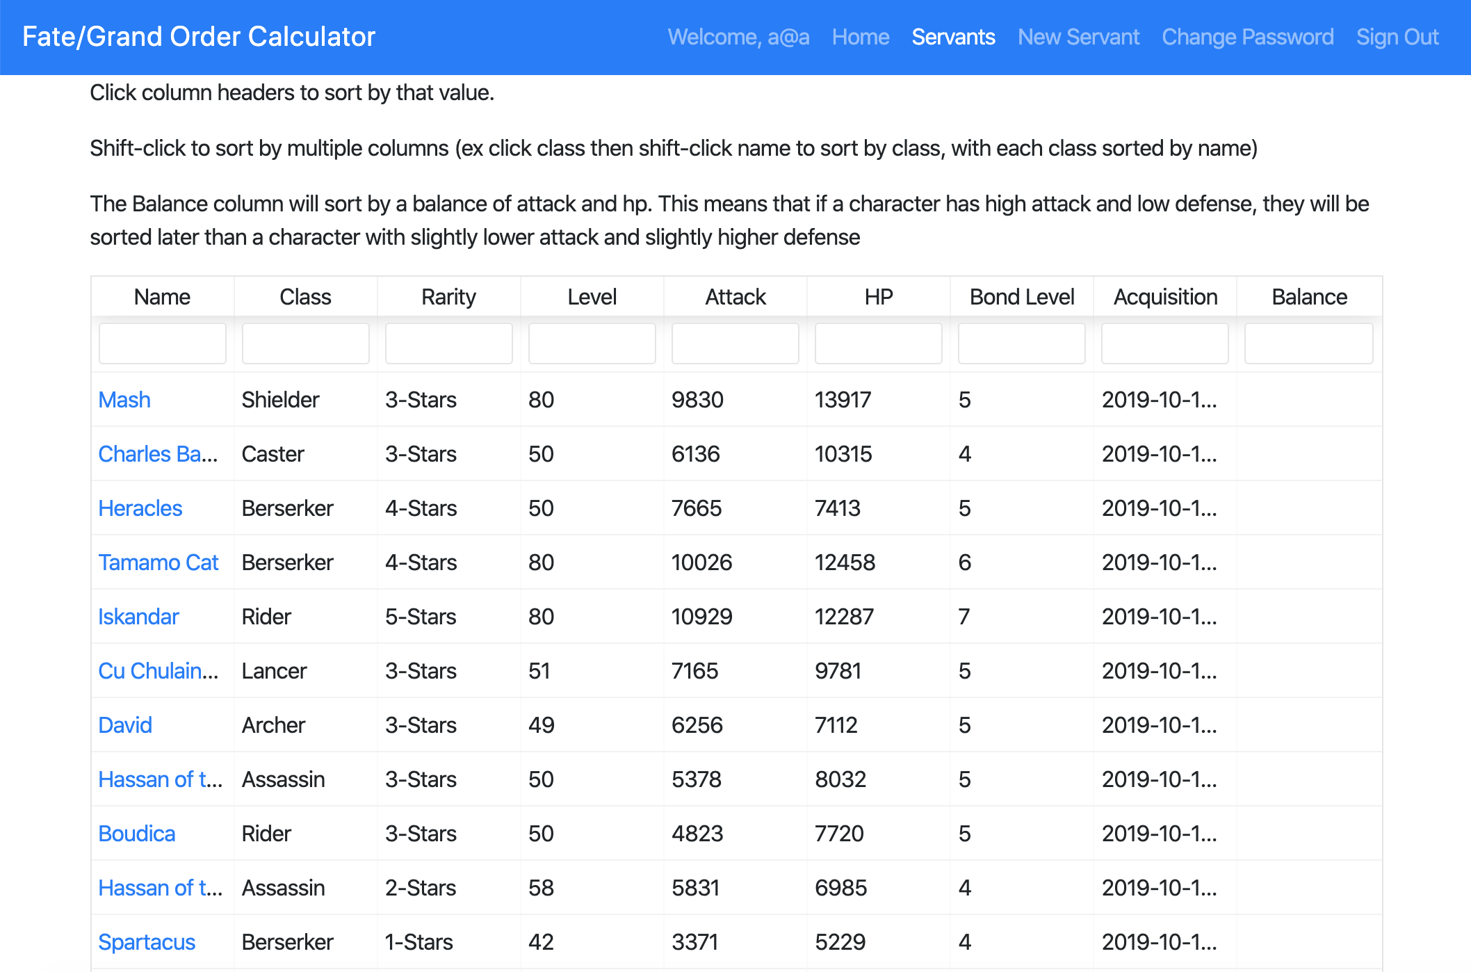
Task: Click Change Password in navbar
Action: point(1247,37)
